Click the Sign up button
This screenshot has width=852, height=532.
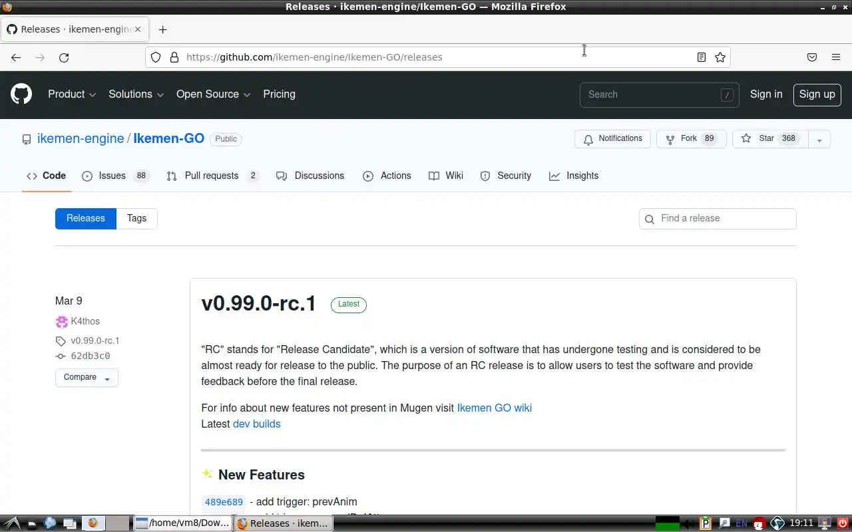(817, 94)
